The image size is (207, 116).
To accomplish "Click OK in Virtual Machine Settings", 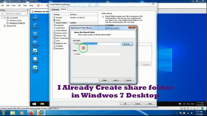I will click(125, 104).
